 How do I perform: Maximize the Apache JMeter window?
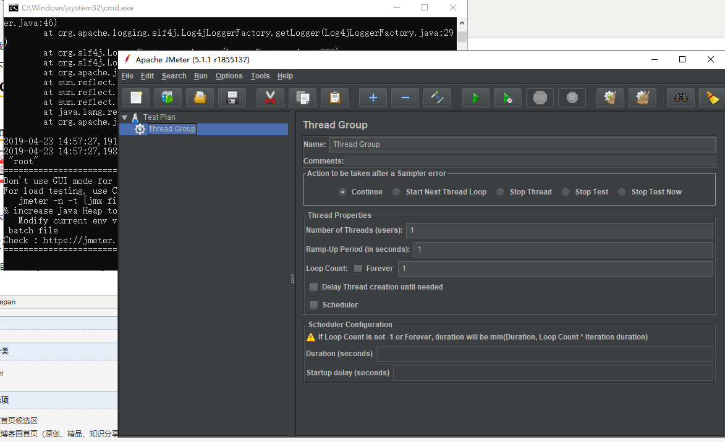pyautogui.click(x=682, y=60)
